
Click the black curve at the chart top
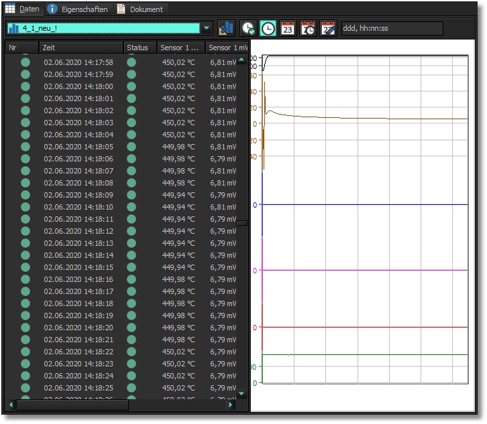tap(365, 56)
